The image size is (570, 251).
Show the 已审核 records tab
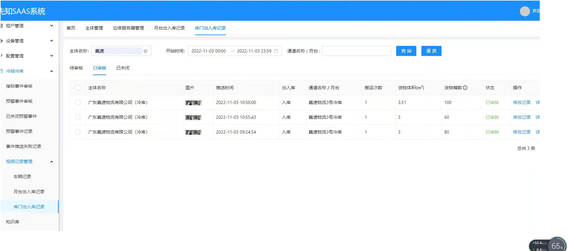click(x=100, y=68)
